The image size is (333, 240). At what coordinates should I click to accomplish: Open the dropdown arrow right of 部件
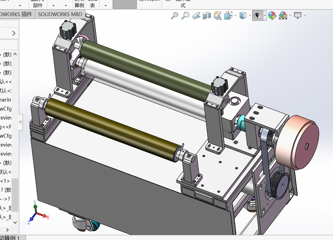pyautogui.click(x=53, y=6)
